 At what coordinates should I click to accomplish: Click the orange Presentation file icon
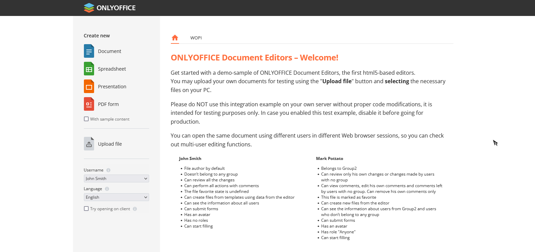click(x=89, y=87)
